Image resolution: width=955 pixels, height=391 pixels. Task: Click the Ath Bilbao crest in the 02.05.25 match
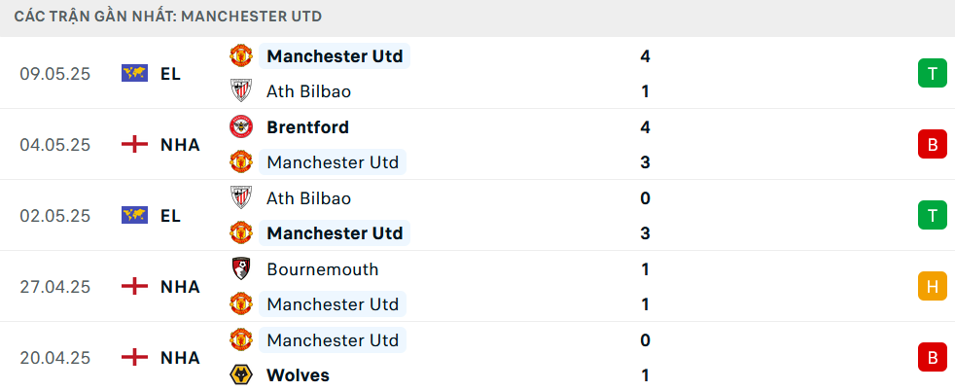click(x=240, y=198)
